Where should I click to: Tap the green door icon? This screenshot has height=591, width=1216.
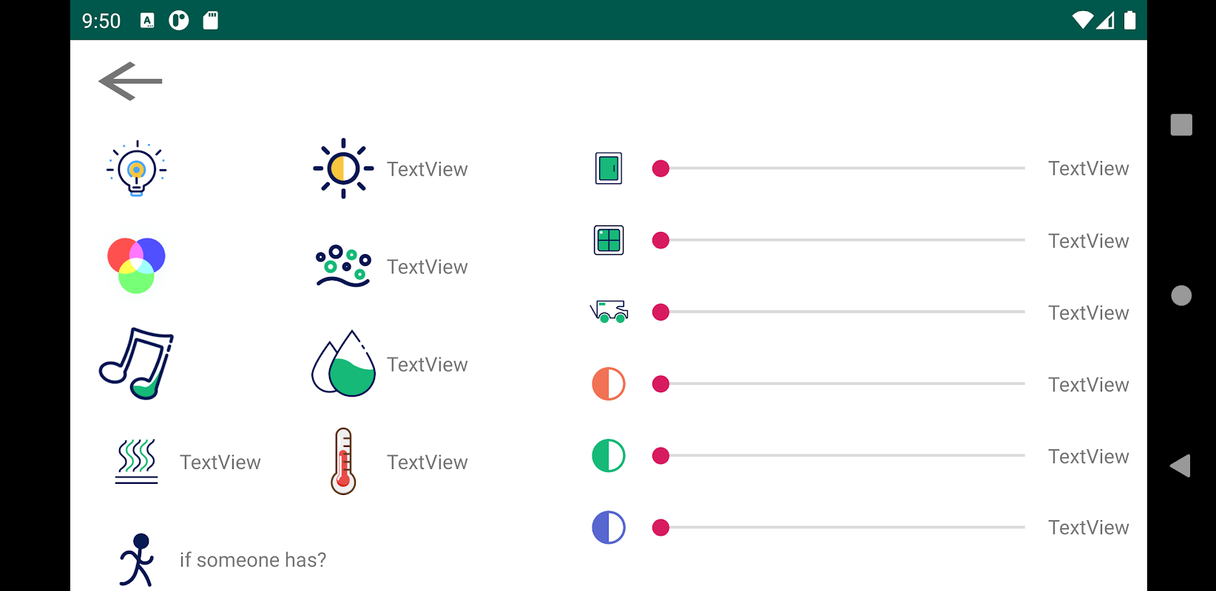point(609,168)
